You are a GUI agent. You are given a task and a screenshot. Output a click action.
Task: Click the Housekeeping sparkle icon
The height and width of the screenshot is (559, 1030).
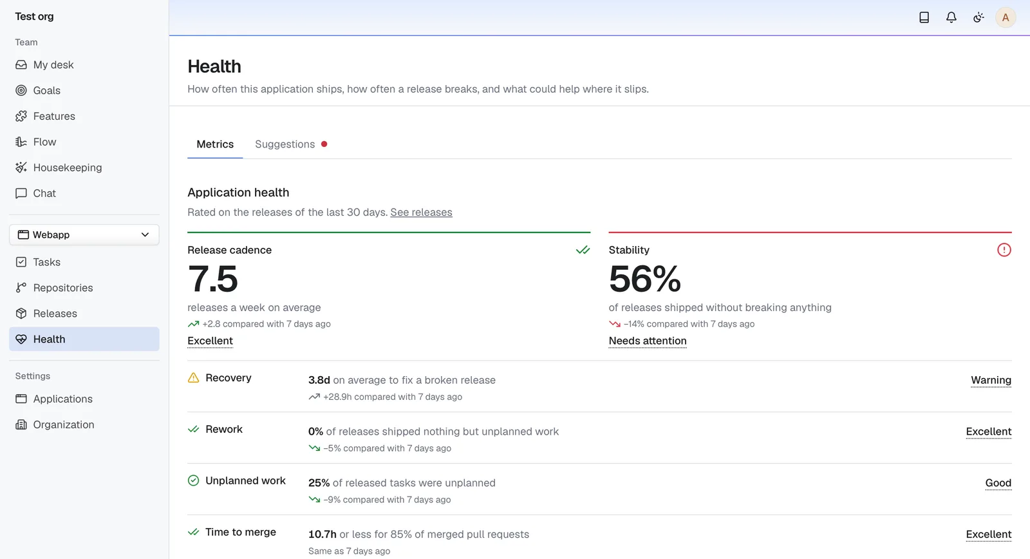click(x=21, y=168)
